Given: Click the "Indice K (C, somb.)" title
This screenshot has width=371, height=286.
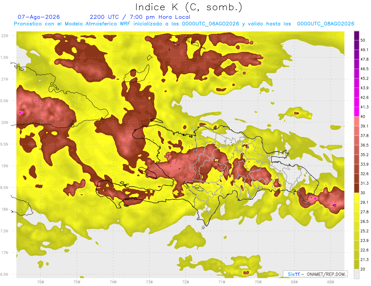Looking at the screenshot, I should point(189,7).
